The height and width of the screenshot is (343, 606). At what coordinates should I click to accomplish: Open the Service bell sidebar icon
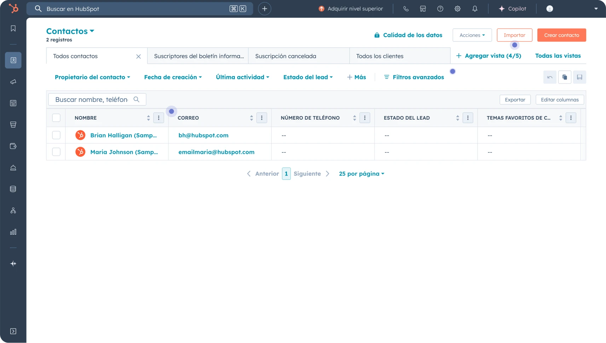(13, 168)
